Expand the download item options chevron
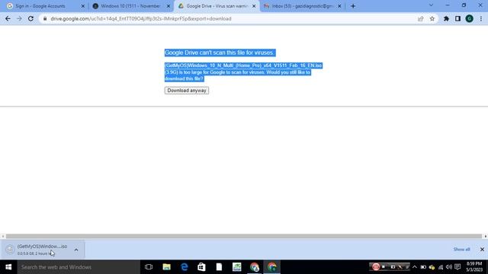 click(x=76, y=250)
